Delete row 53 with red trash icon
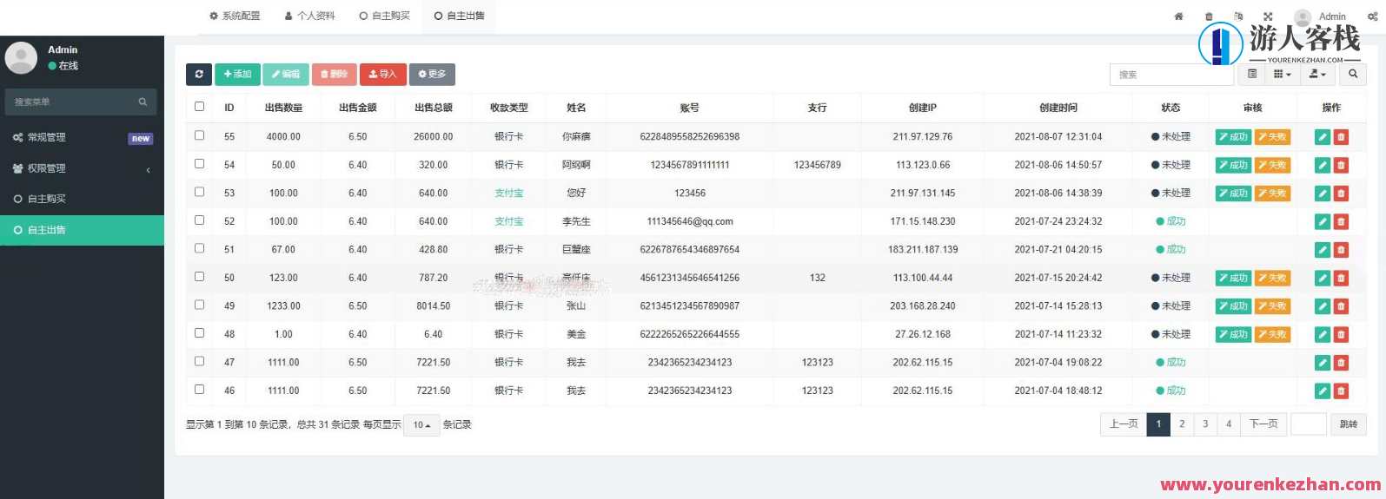The width and height of the screenshot is (1386, 499). (1341, 194)
